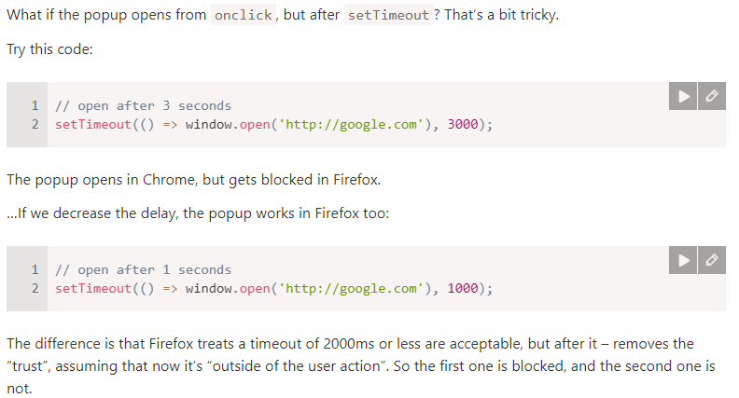Click the 'Try this code:' text
Screen dimensions: 739x398
(50, 49)
